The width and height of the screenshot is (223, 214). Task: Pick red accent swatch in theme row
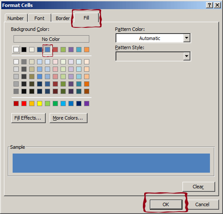pyautogui.click(x=55, y=50)
